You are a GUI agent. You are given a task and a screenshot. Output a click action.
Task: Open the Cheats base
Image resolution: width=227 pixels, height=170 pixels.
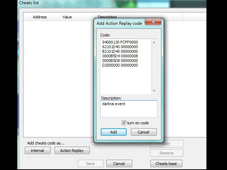click(x=166, y=164)
